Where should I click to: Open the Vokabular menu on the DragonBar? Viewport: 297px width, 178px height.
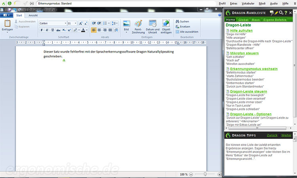pyautogui.click(x=248, y=4)
